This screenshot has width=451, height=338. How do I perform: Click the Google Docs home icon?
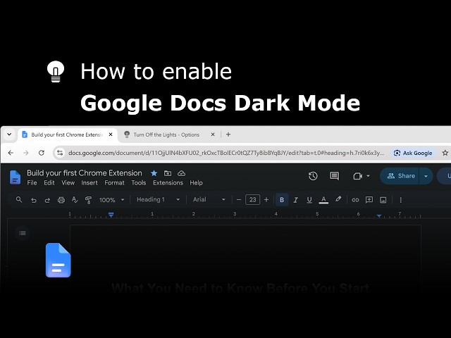(15, 177)
